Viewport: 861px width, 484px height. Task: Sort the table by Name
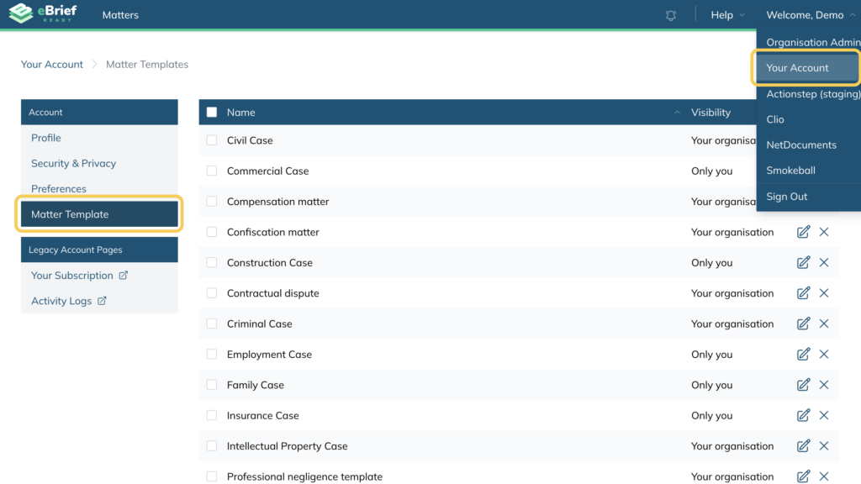point(241,113)
